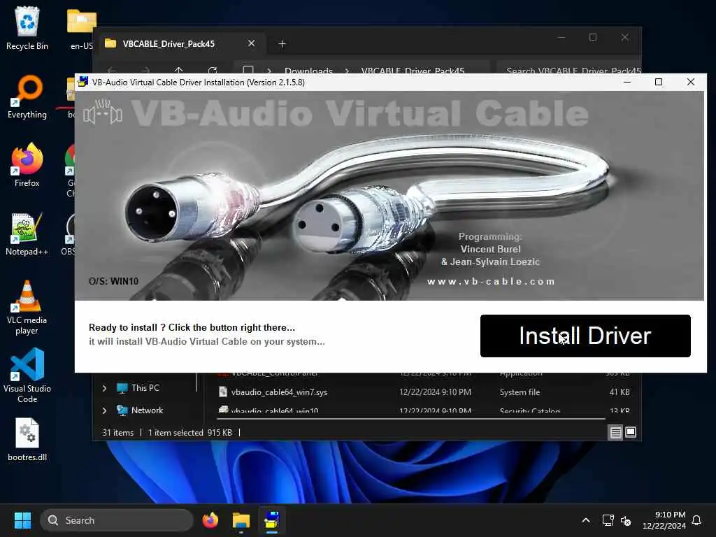Launch VLC media player desktop icon
The image size is (716, 537).
click(x=27, y=308)
